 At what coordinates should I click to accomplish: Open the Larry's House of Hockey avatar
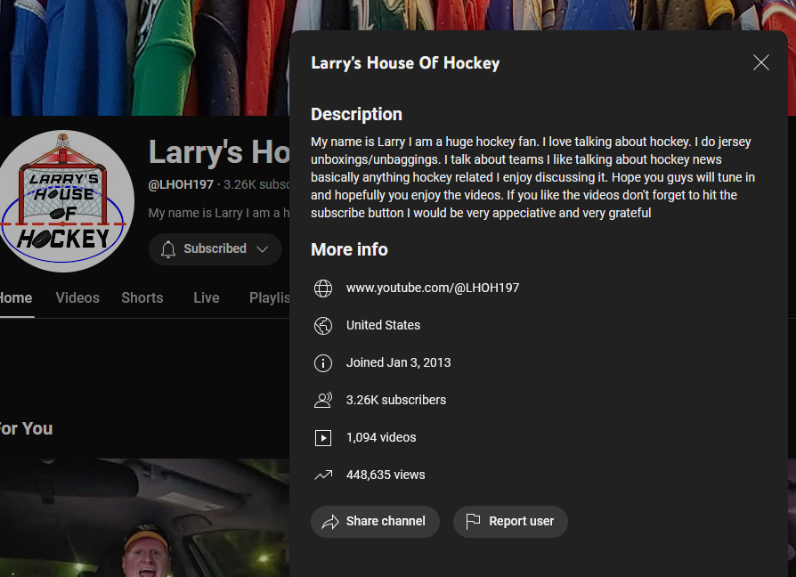(63, 201)
